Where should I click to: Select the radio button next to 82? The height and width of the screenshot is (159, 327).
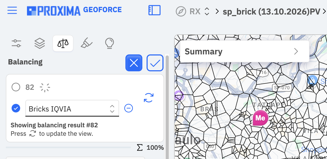coord(16,87)
